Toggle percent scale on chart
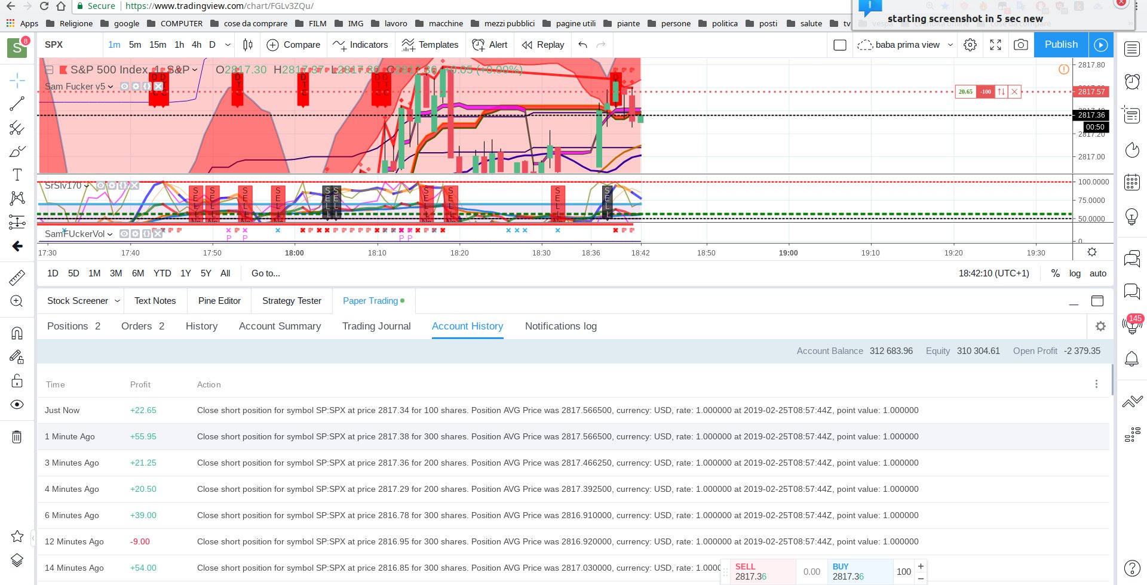 1056,273
